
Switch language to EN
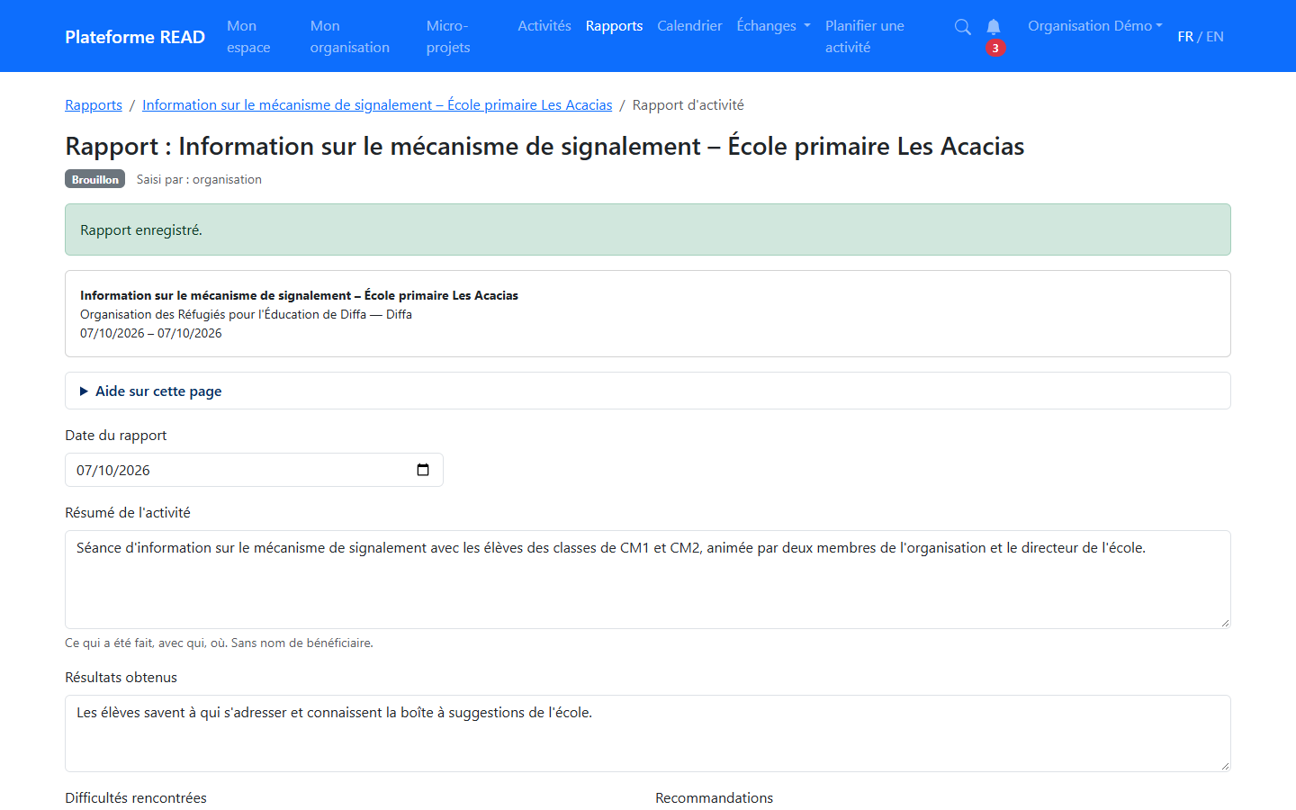(x=1215, y=37)
